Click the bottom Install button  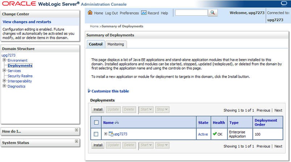98,145
